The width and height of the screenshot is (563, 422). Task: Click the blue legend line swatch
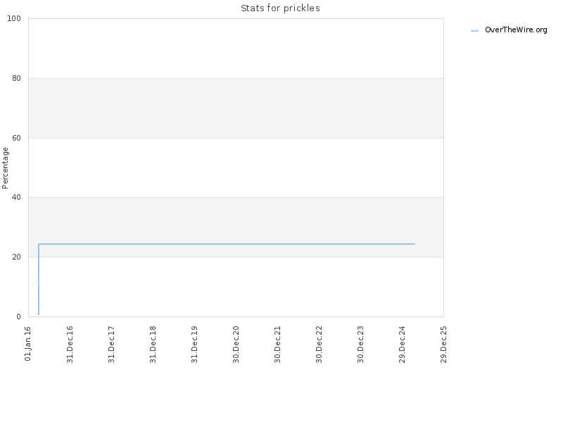click(474, 31)
